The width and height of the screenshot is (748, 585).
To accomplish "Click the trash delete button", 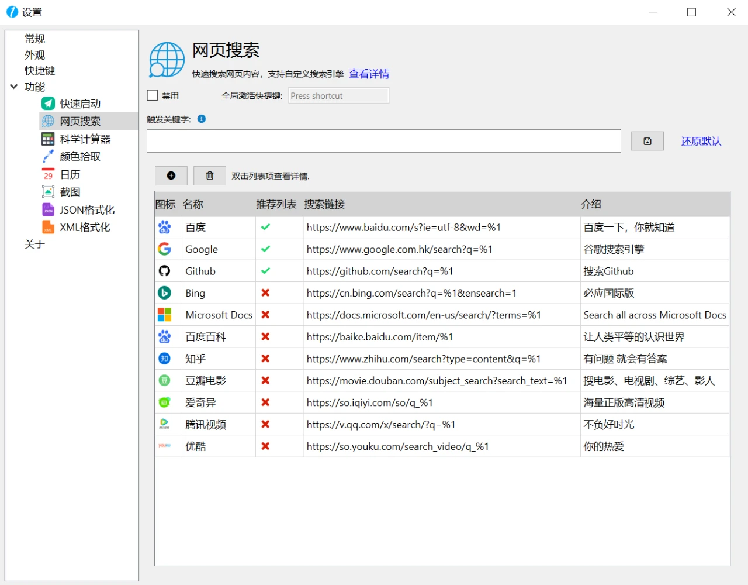I will point(210,175).
